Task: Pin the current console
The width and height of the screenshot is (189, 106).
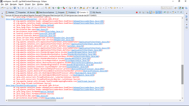Action: 164,12
